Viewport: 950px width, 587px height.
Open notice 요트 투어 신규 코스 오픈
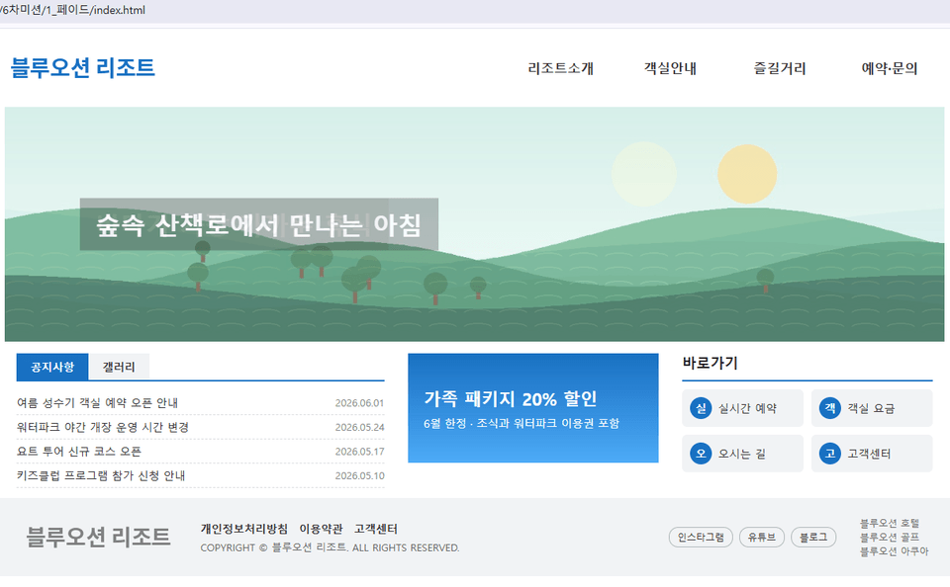click(79, 452)
